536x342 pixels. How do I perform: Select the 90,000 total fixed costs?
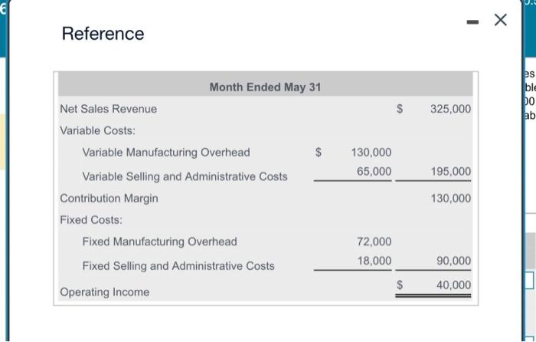[x=453, y=261]
